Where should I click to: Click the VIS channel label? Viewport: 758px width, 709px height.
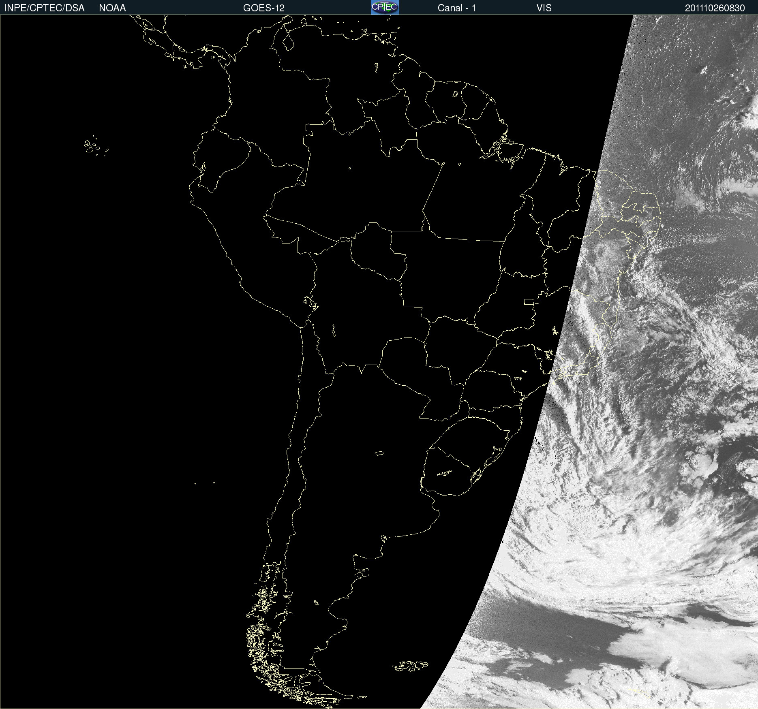(544, 8)
